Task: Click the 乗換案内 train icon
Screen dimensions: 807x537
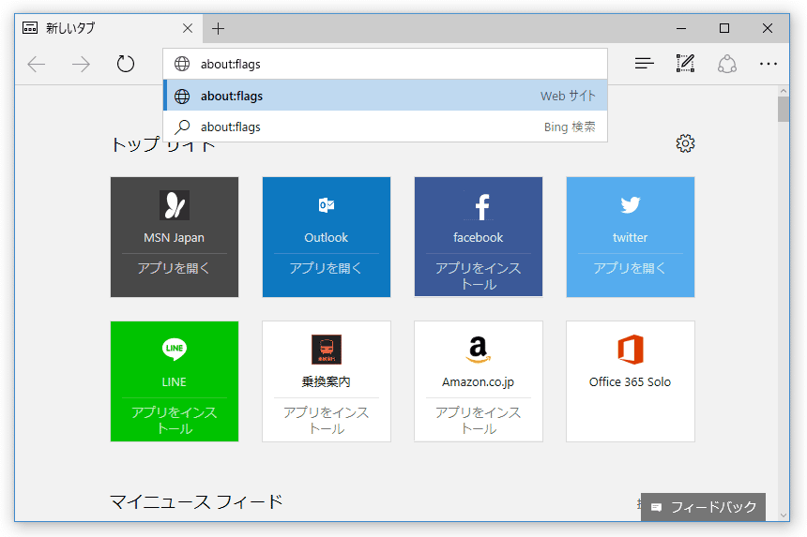Action: click(x=327, y=350)
